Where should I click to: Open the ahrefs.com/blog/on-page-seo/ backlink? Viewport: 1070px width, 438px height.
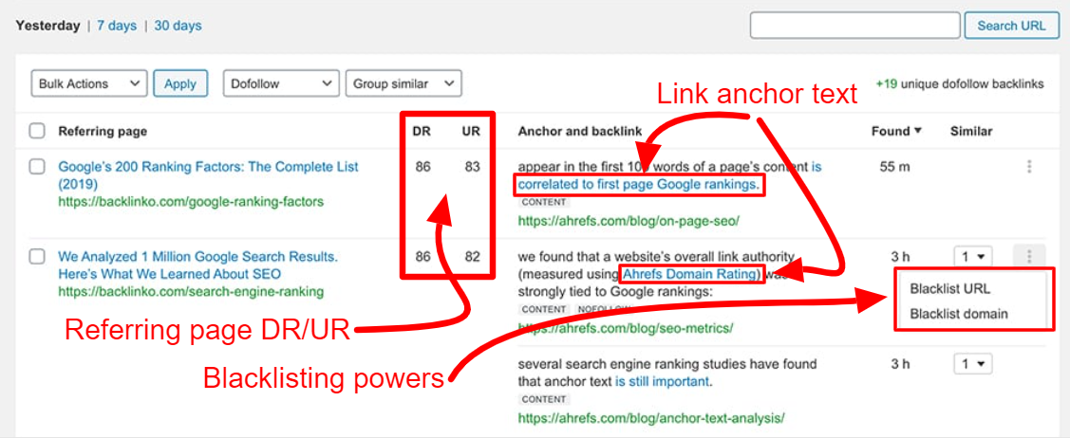(x=629, y=222)
